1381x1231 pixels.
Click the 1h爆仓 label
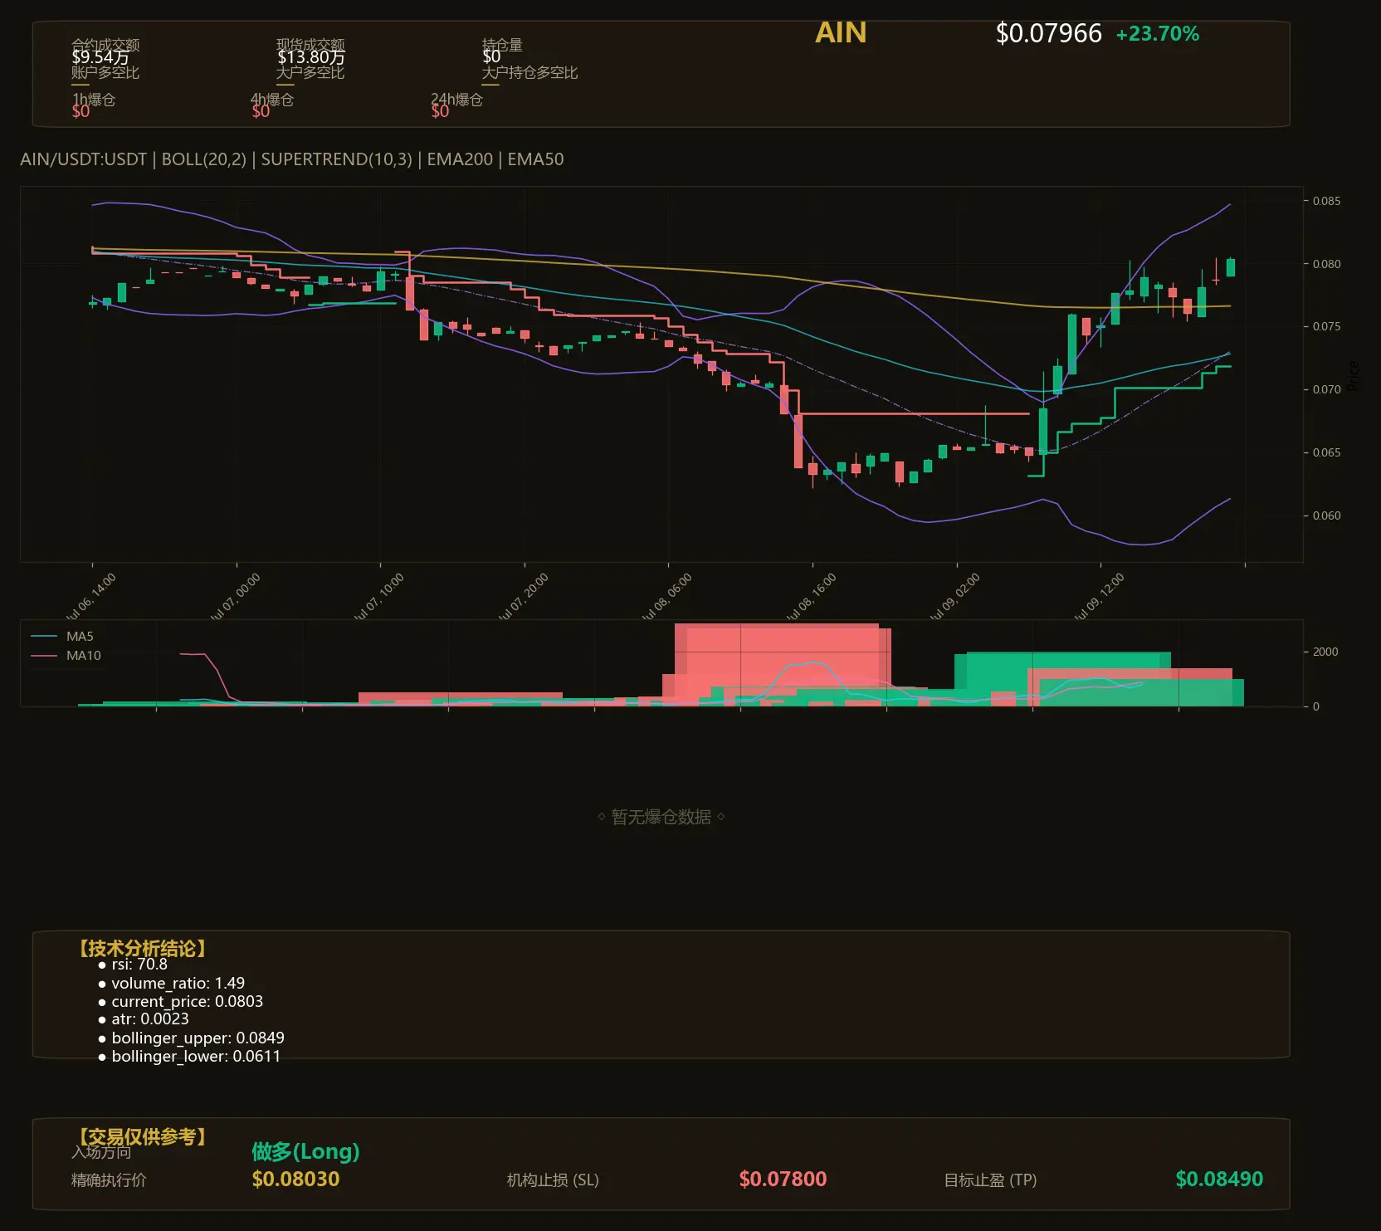(x=94, y=100)
